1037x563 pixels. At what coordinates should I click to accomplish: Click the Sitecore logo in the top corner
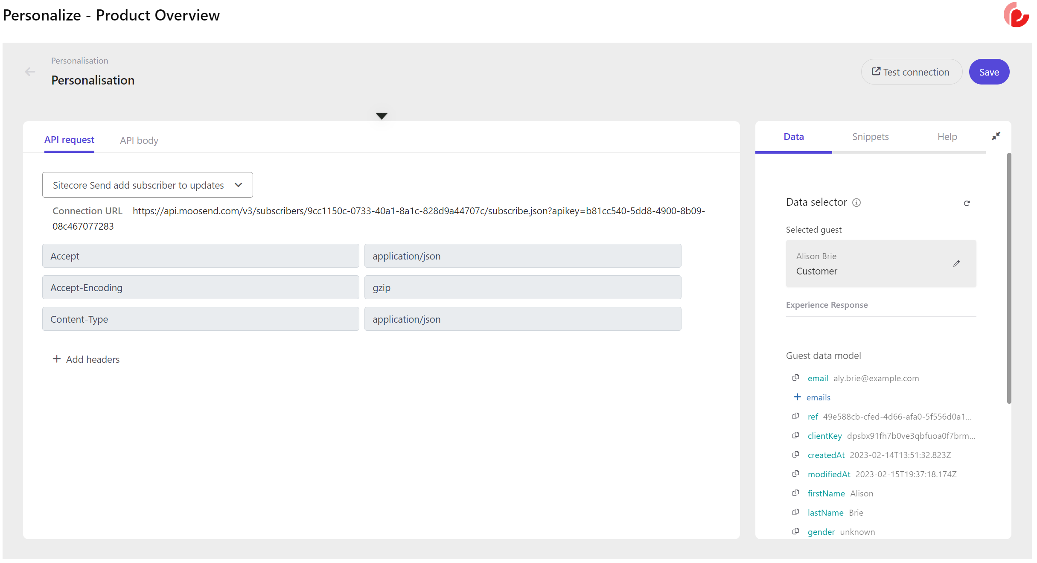[x=1017, y=15]
